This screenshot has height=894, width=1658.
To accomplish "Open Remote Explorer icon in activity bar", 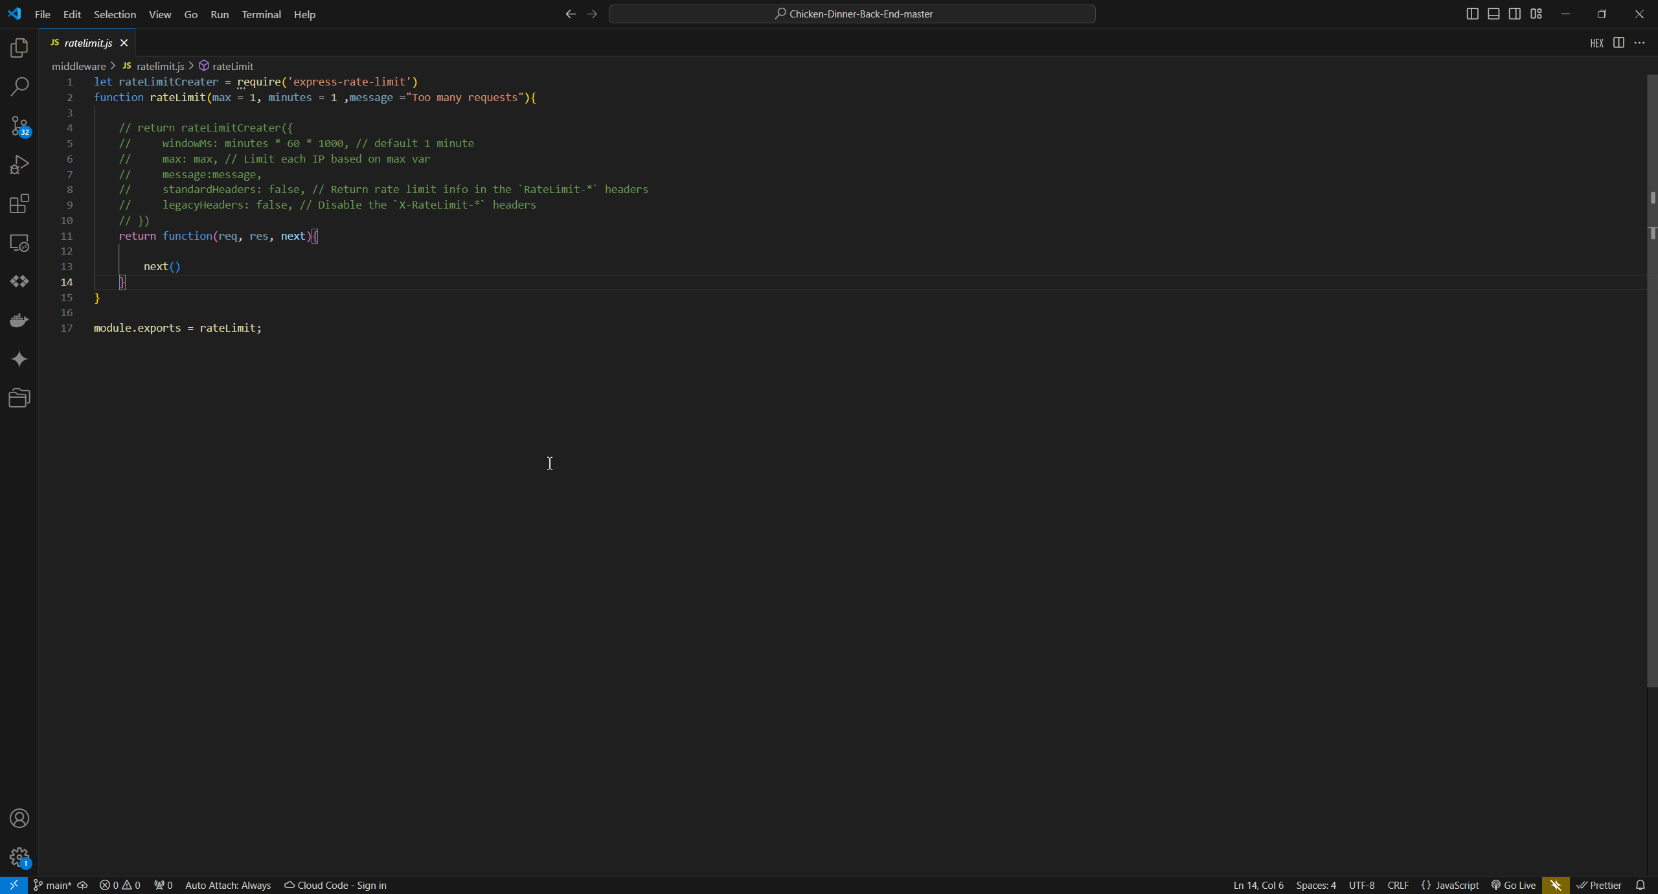I will pos(19,243).
